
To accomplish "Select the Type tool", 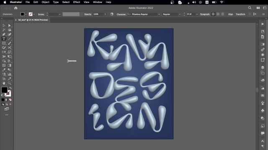I will (x=4, y=39).
